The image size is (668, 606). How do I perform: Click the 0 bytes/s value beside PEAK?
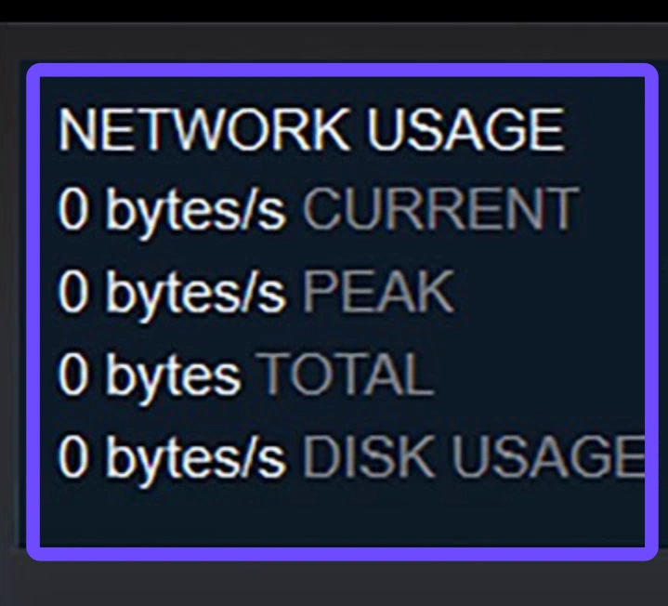click(172, 293)
